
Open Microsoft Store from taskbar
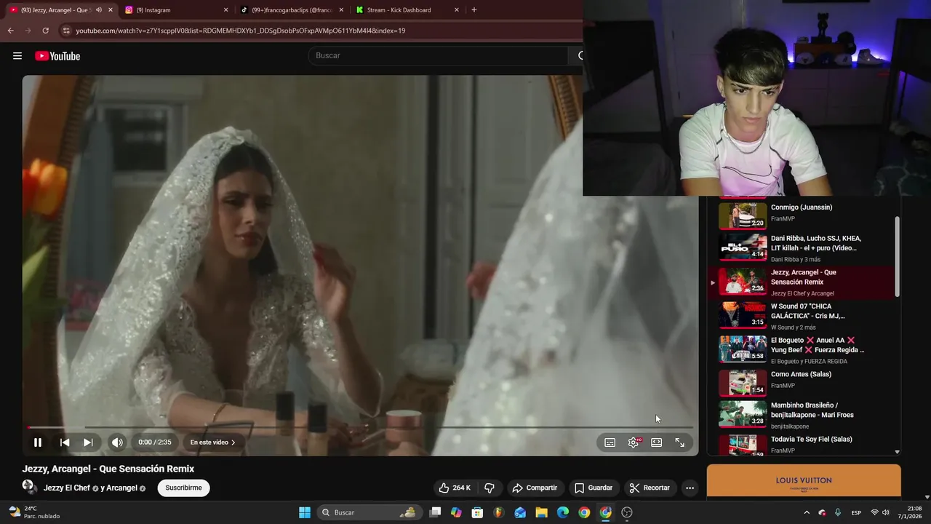pos(477,512)
